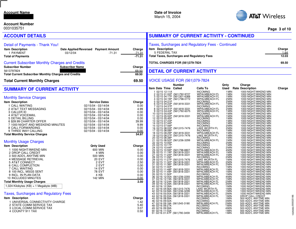Click the redacted box under Subscriber Name

pyautogui.click(x=73, y=71)
